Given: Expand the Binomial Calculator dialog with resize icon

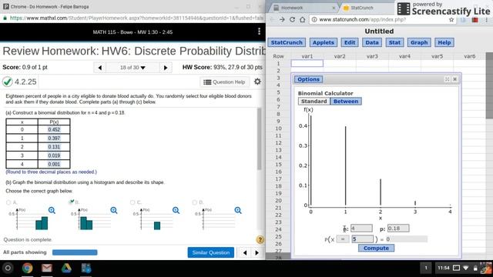Looking at the screenshot, I should tap(447, 79).
